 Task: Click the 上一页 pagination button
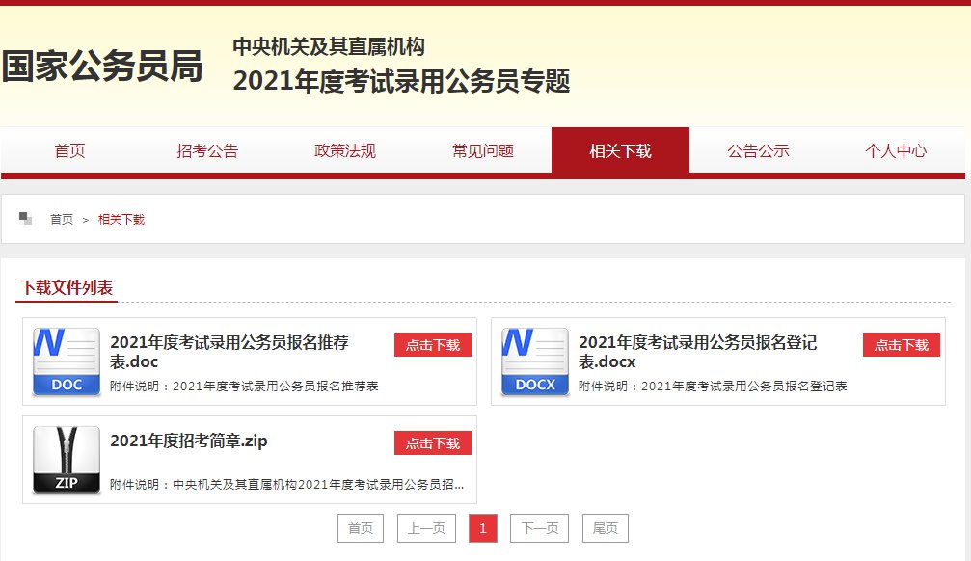426,528
